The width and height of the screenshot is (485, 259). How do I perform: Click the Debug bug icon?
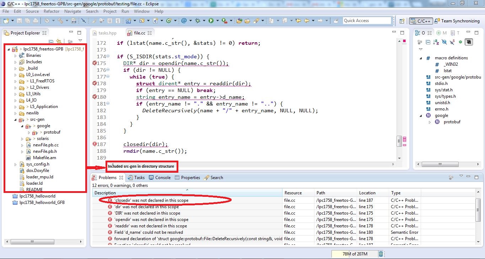tap(198, 21)
